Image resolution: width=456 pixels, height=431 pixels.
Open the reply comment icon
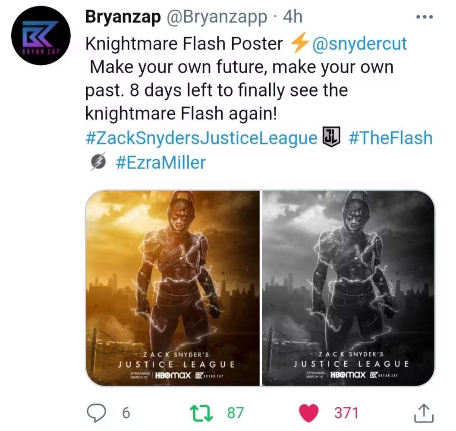tap(97, 413)
